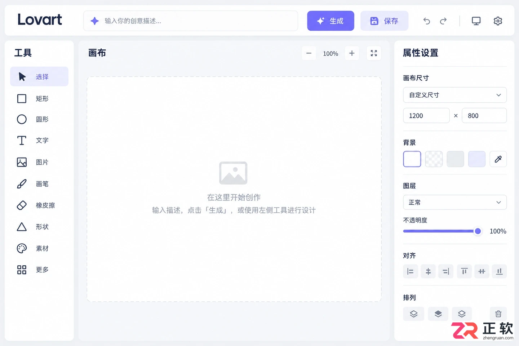This screenshot has width=519, height=346.
Task: Open the 自定义尺寸 canvas size dropdown
Action: click(x=455, y=95)
